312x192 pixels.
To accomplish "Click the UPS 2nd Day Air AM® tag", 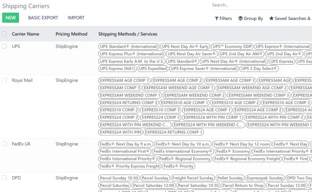I will (241, 54).
